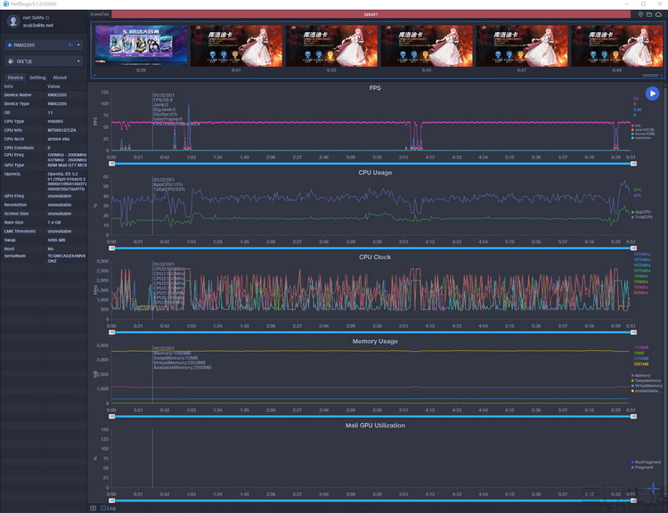This screenshot has height=513, width=668.
Task: Select the screenshot thumbnail at 6:39
Action: click(x=141, y=45)
